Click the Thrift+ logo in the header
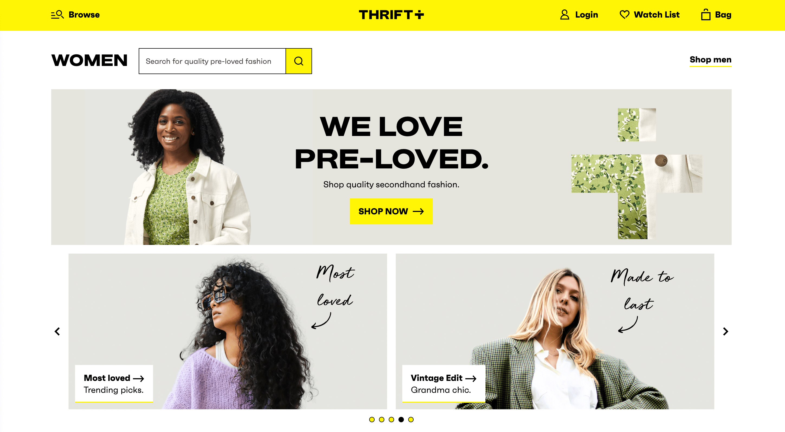785x432 pixels. click(x=392, y=14)
